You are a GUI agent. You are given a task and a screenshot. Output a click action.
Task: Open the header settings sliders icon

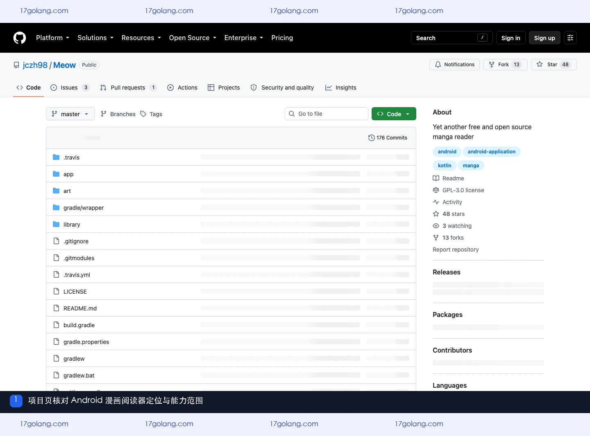click(x=570, y=38)
